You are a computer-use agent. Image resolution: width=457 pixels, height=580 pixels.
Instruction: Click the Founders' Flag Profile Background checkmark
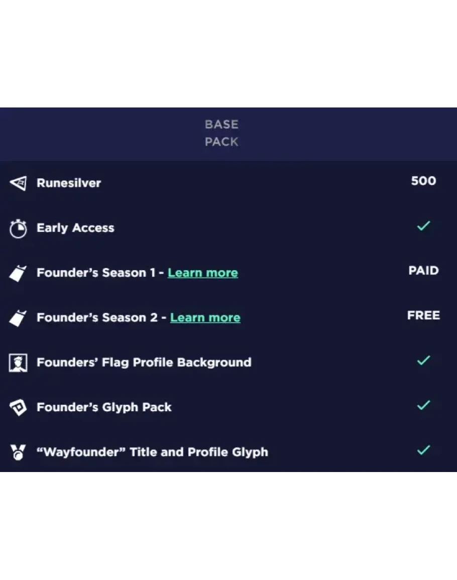pos(423,360)
